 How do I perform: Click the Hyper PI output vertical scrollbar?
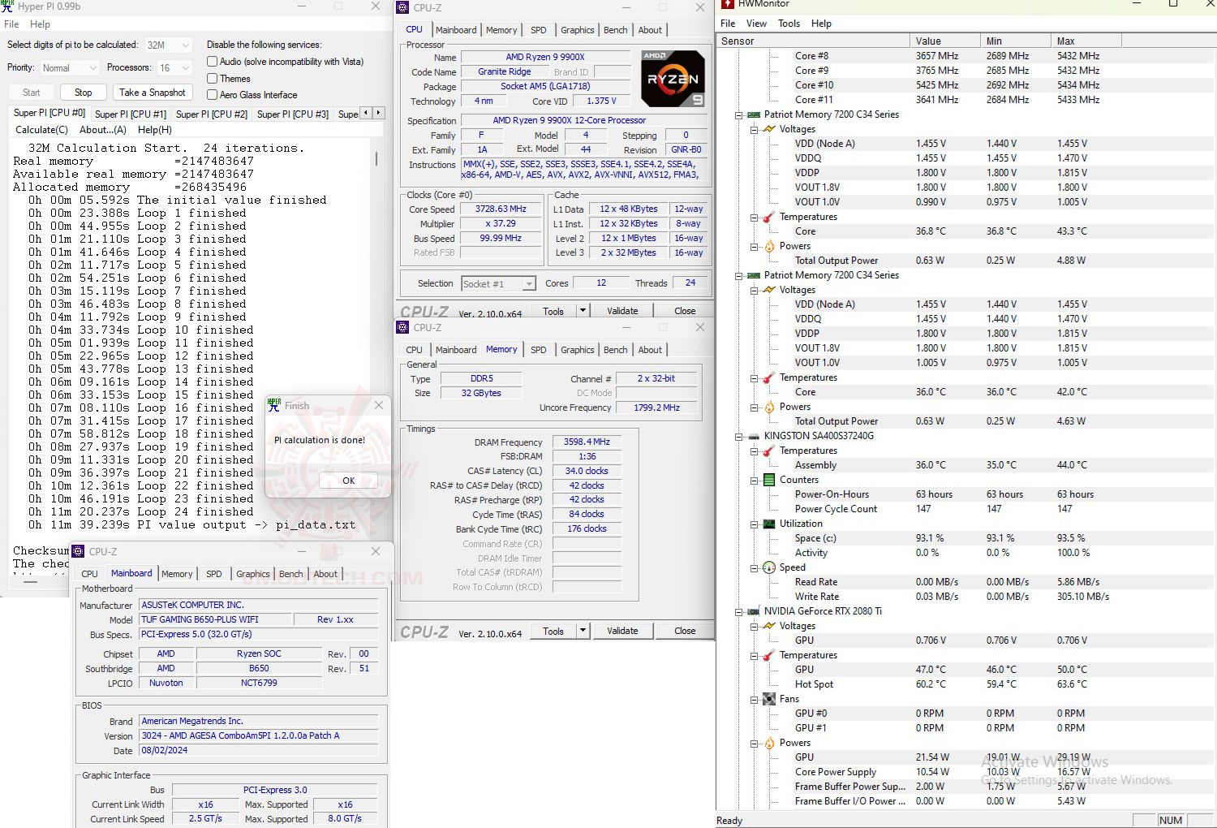pos(376,357)
